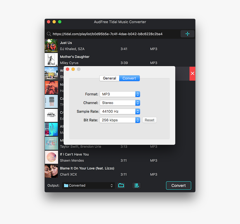View converted files using the checklist icon

(136, 185)
